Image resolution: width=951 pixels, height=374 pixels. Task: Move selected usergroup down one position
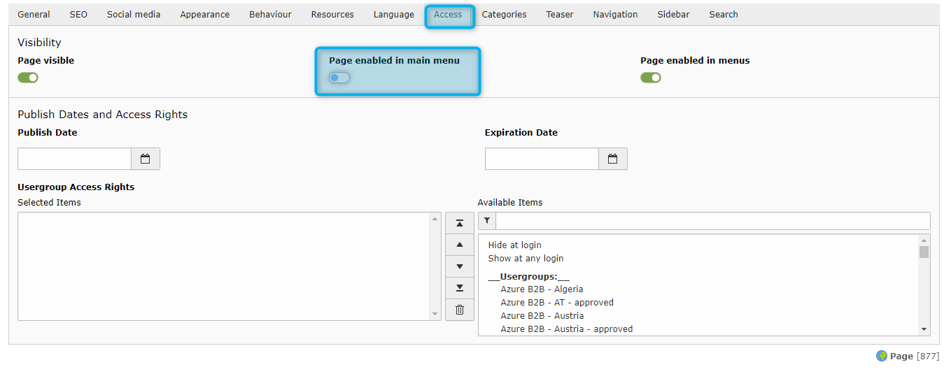pos(460,266)
